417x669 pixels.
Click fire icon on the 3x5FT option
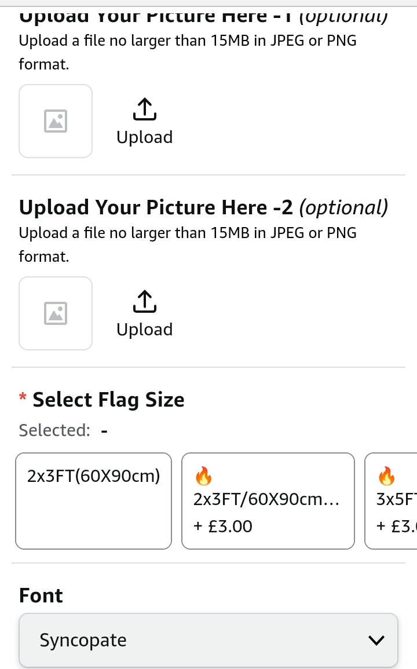pyautogui.click(x=386, y=477)
